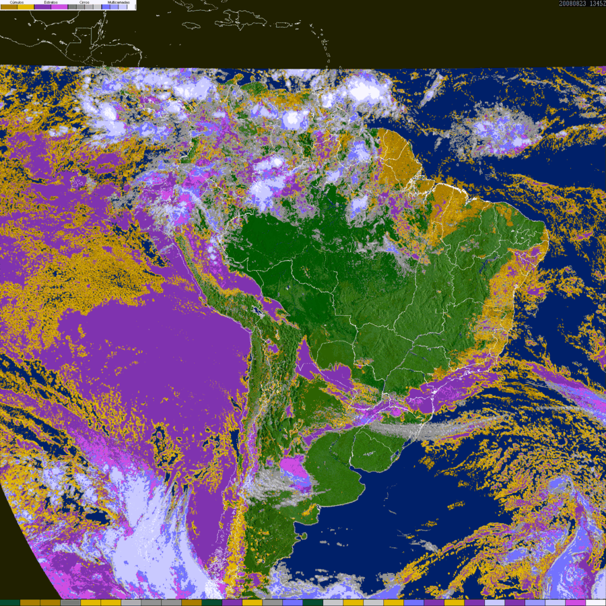
Task: Click the bright yellow Cúmulos legend swatch
Action: (26, 7)
